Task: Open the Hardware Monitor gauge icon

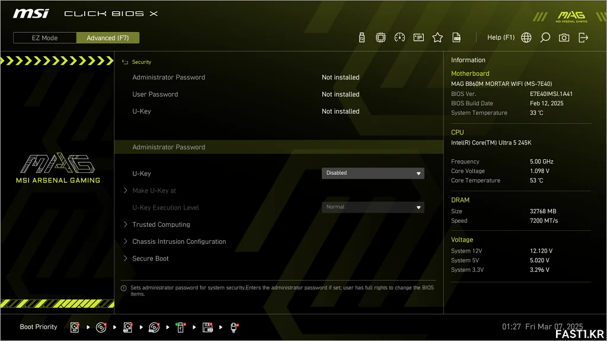Action: click(400, 37)
